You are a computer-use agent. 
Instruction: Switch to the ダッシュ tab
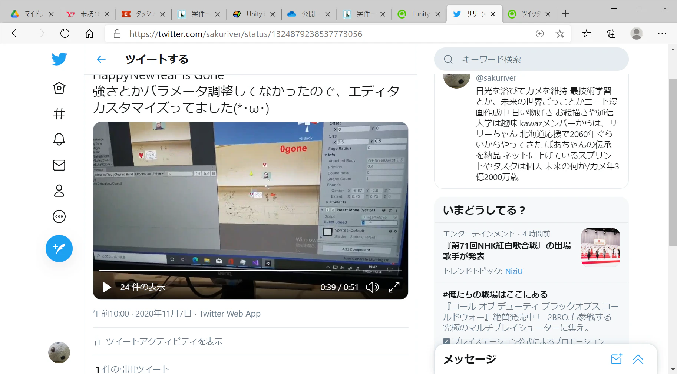[x=143, y=14]
